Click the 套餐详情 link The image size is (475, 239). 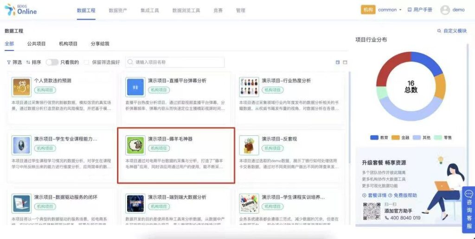coord(374,195)
